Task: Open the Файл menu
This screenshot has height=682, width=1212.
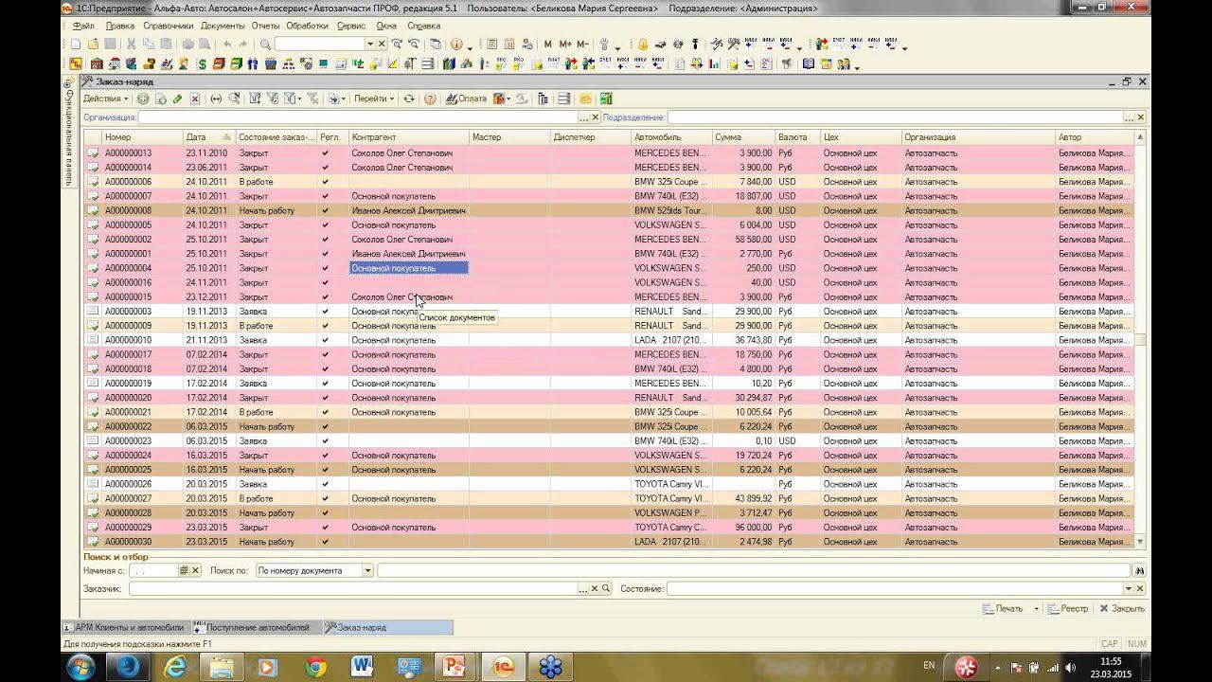Action: click(x=82, y=26)
